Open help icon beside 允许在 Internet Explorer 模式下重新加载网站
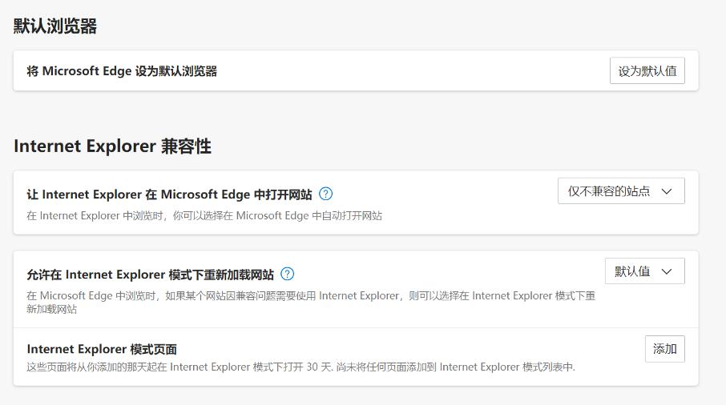The width and height of the screenshot is (726, 405). (288, 275)
